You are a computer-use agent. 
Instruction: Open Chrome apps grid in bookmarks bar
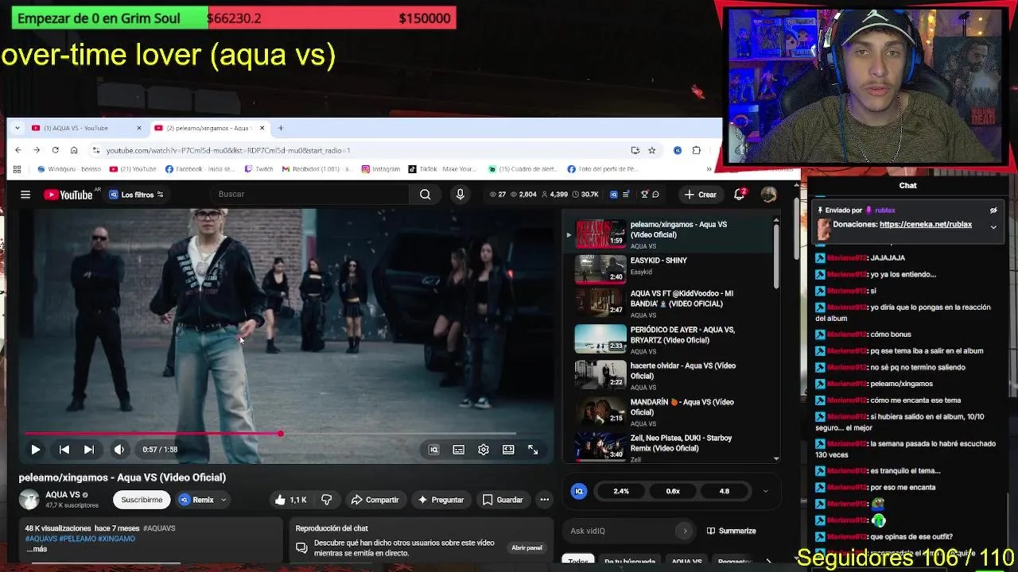click(17, 169)
